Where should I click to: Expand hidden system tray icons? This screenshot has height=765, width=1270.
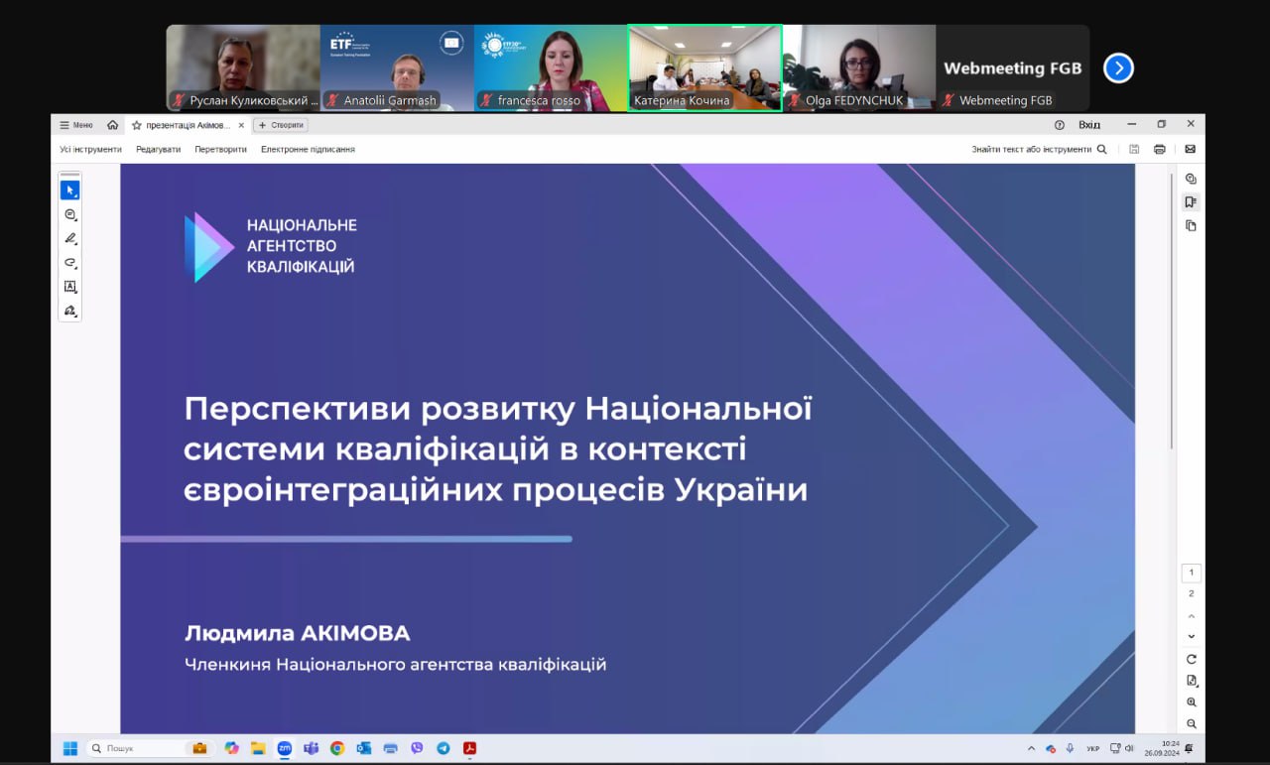(1032, 748)
